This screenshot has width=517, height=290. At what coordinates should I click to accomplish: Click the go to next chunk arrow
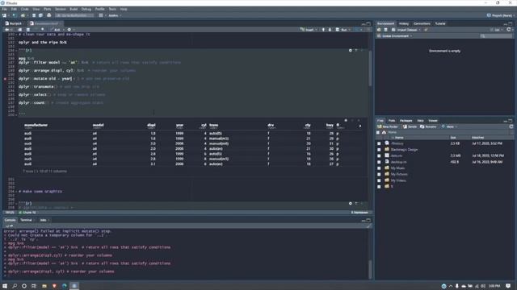pos(330,30)
